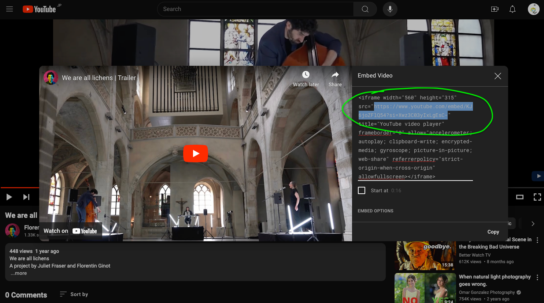
Task: Open the Sort by comments dropdown
Action: (x=74, y=294)
